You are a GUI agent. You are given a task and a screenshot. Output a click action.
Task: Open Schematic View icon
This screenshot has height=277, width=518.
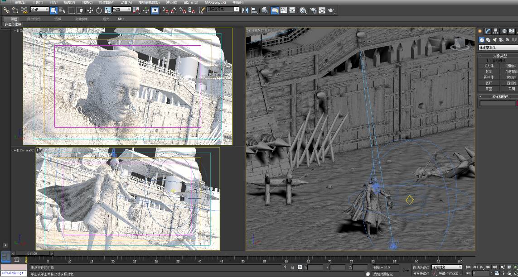(x=292, y=10)
